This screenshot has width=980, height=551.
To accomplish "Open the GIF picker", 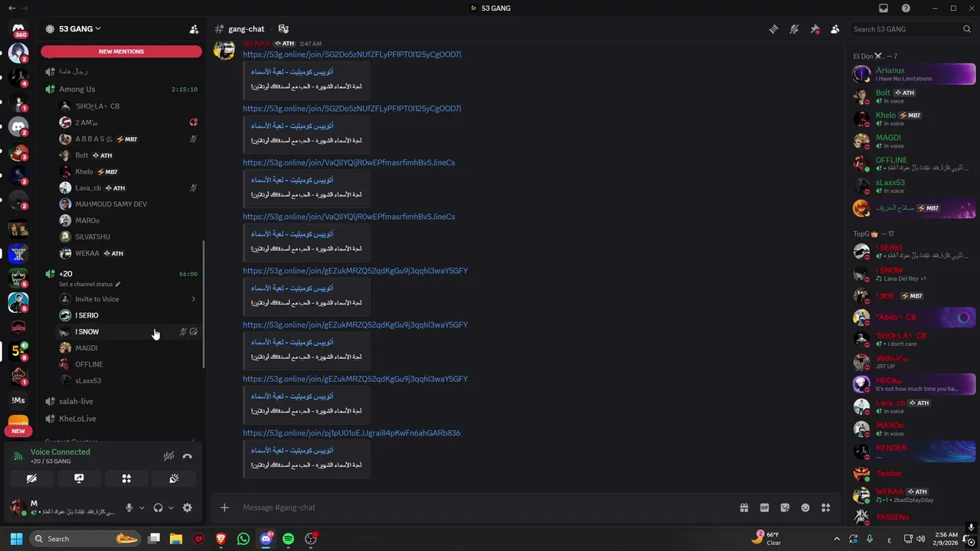I will pyautogui.click(x=764, y=507).
